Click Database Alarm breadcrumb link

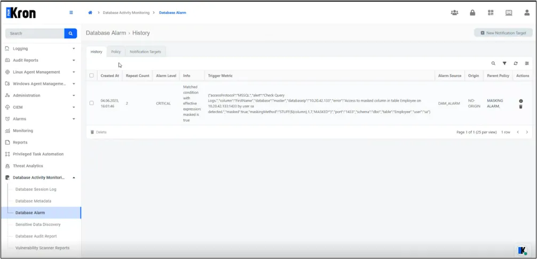172,13
